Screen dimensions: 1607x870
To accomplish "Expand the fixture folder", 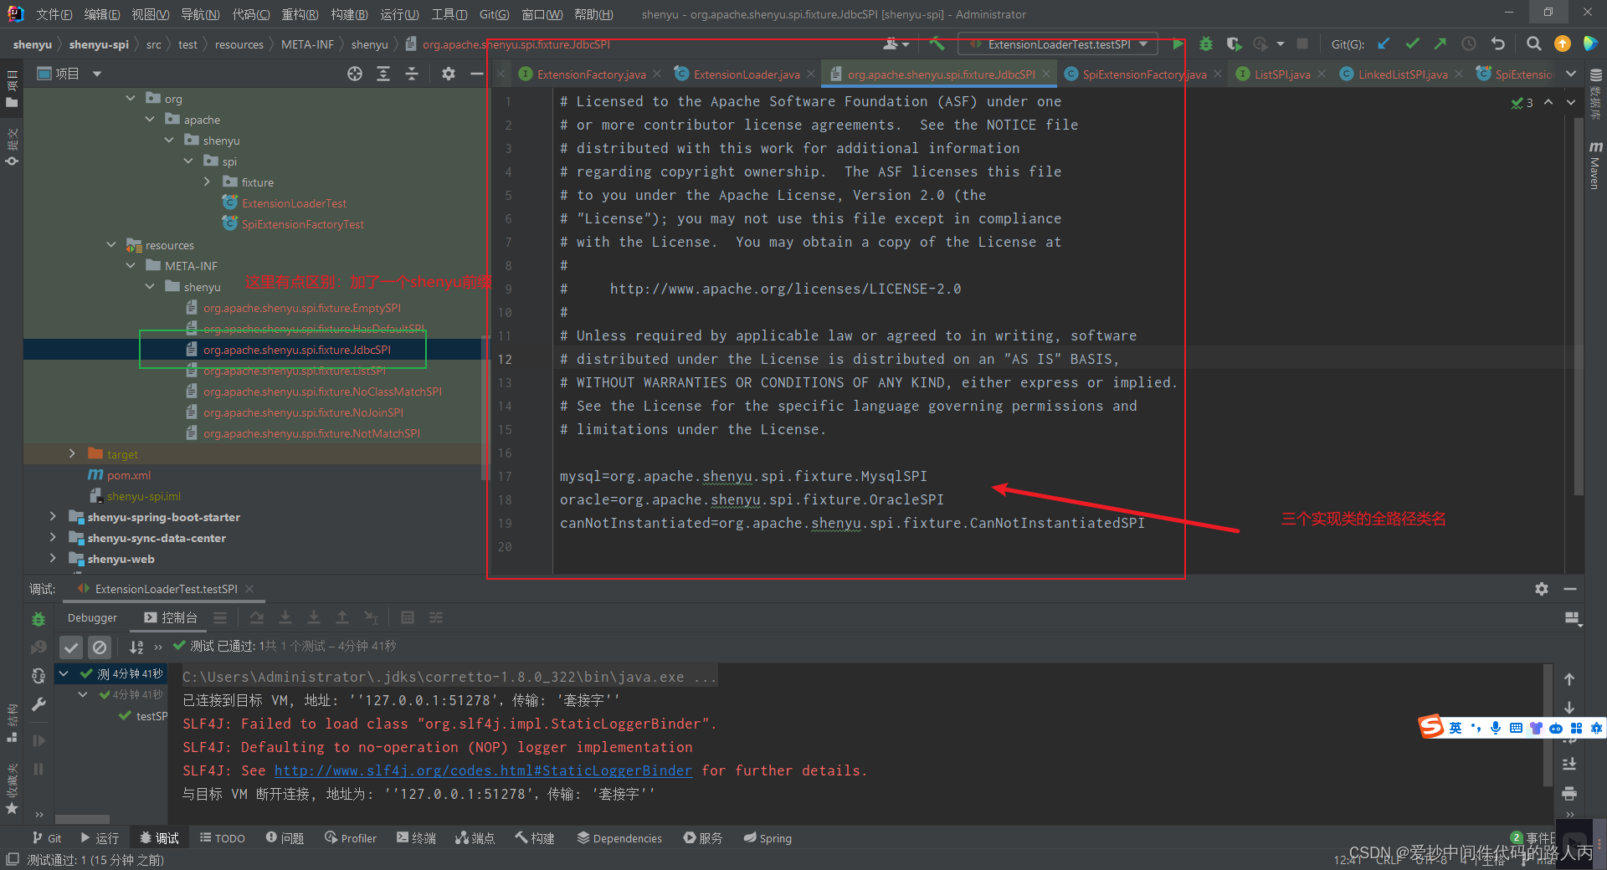I will tap(207, 182).
